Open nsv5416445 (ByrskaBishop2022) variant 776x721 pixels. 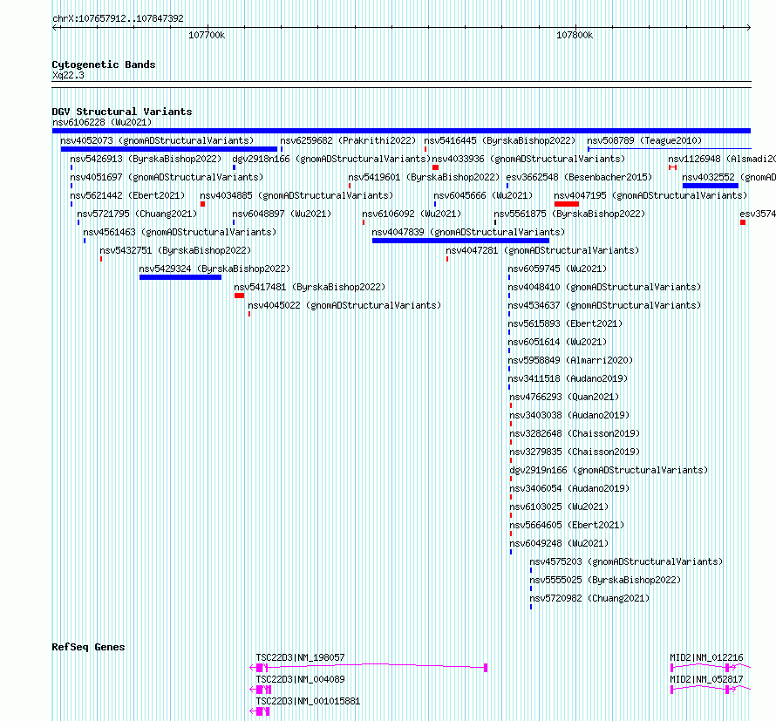point(500,140)
